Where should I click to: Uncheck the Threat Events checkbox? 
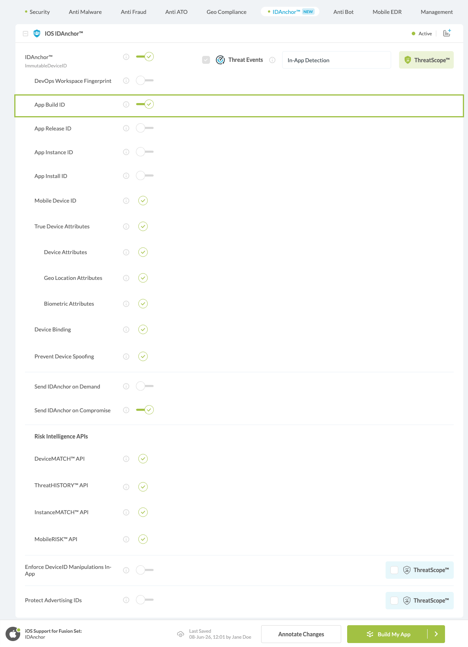206,60
